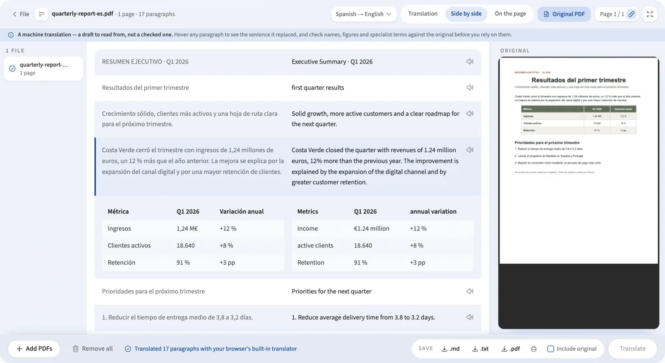Click the 18.640 cell in the Spanish table
The width and height of the screenshot is (665, 363).
pos(185,246)
